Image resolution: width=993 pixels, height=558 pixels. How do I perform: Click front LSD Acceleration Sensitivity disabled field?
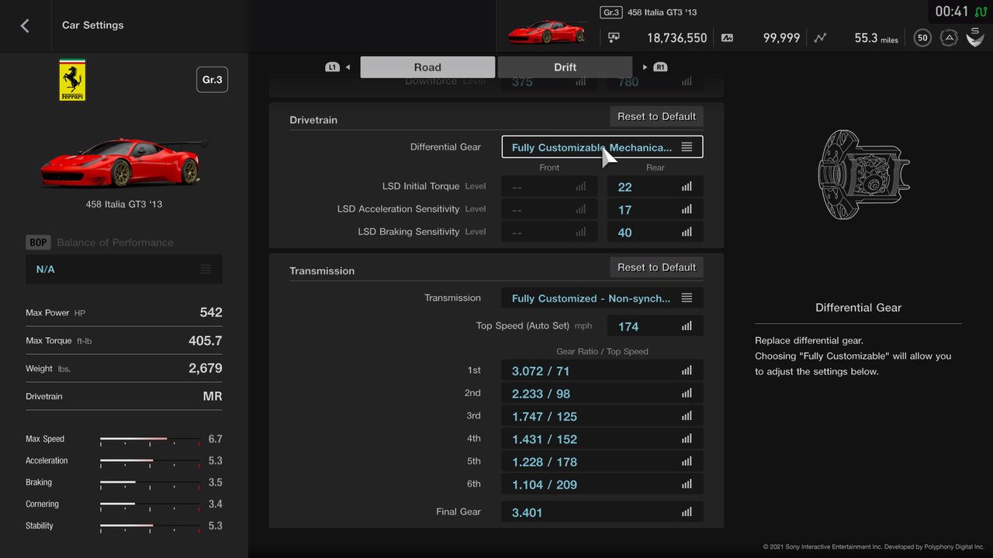pos(549,209)
